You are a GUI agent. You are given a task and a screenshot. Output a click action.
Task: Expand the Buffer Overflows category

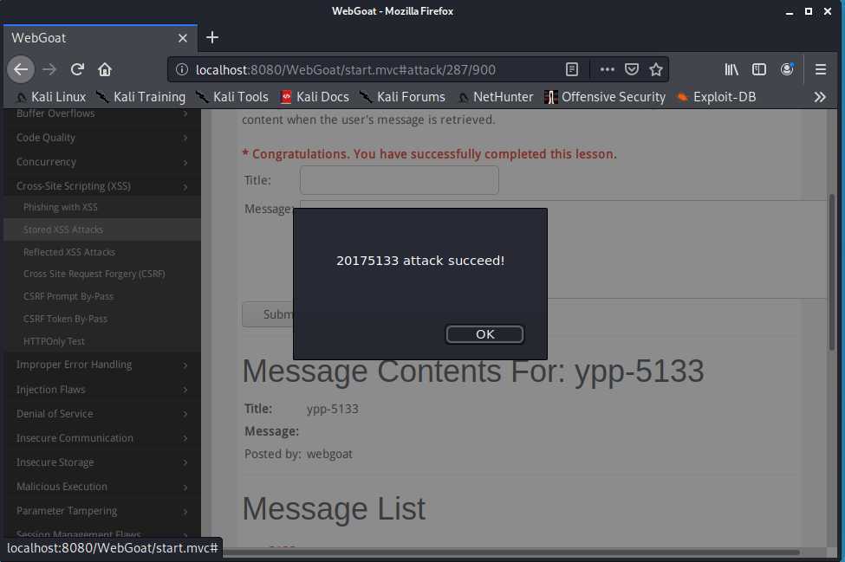click(x=102, y=113)
